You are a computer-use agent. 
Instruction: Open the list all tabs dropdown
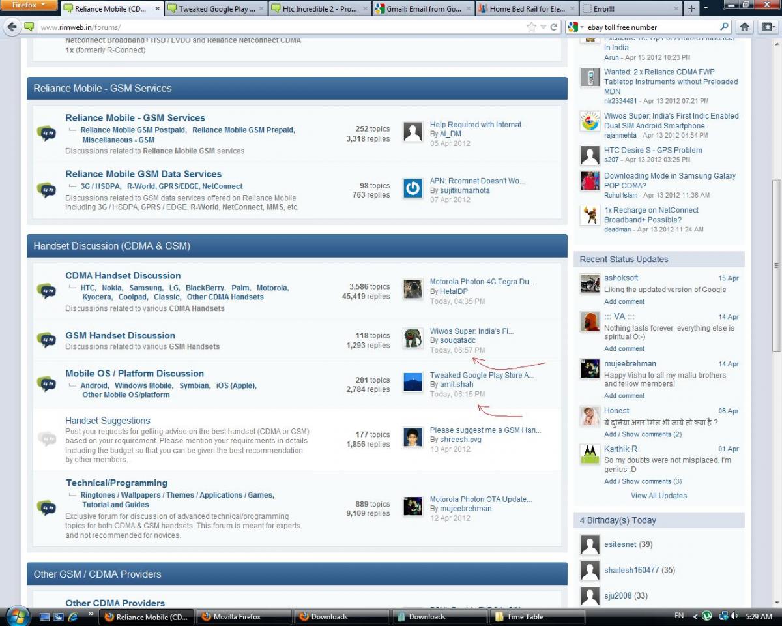click(706, 9)
